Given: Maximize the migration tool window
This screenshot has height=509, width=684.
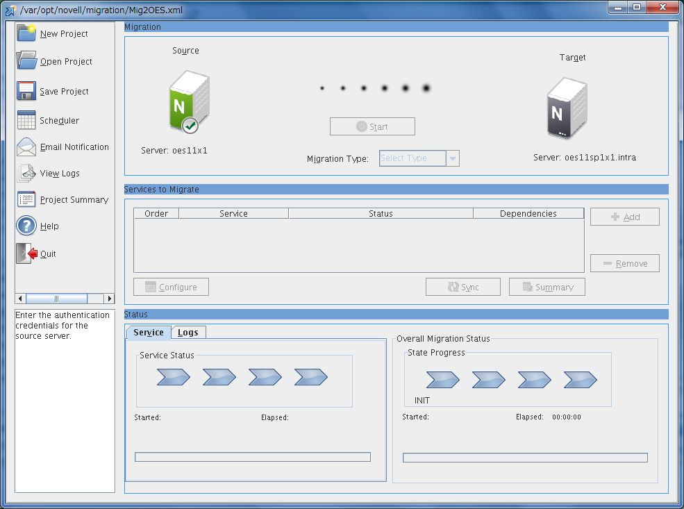Looking at the screenshot, I should pyautogui.click(x=637, y=8).
